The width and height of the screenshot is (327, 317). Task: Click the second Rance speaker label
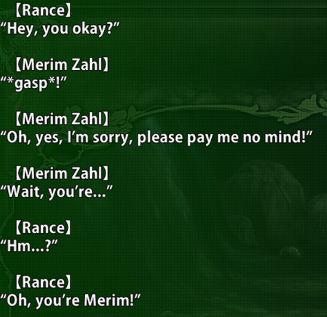(43, 228)
